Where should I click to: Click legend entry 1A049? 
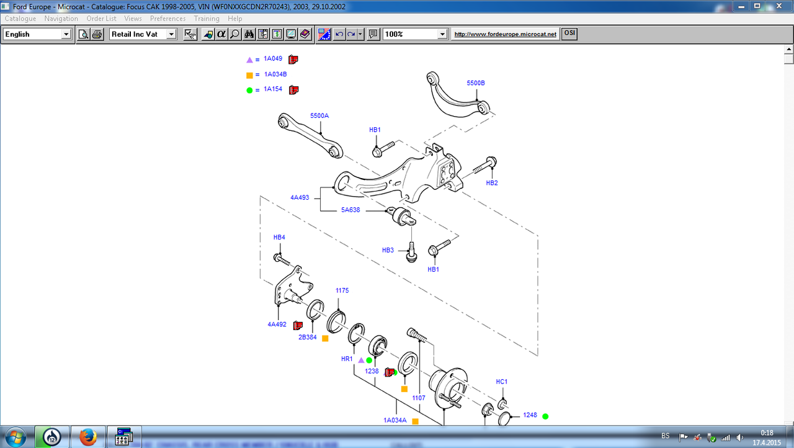pos(273,59)
